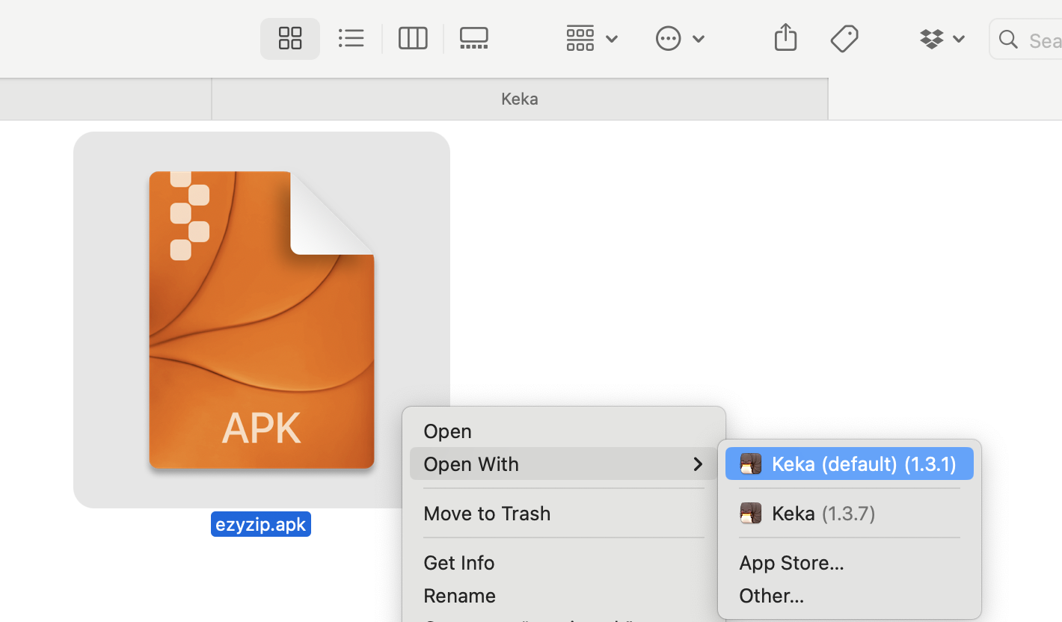
Task: Open the grouping dropdown chevron
Action: 612,38
